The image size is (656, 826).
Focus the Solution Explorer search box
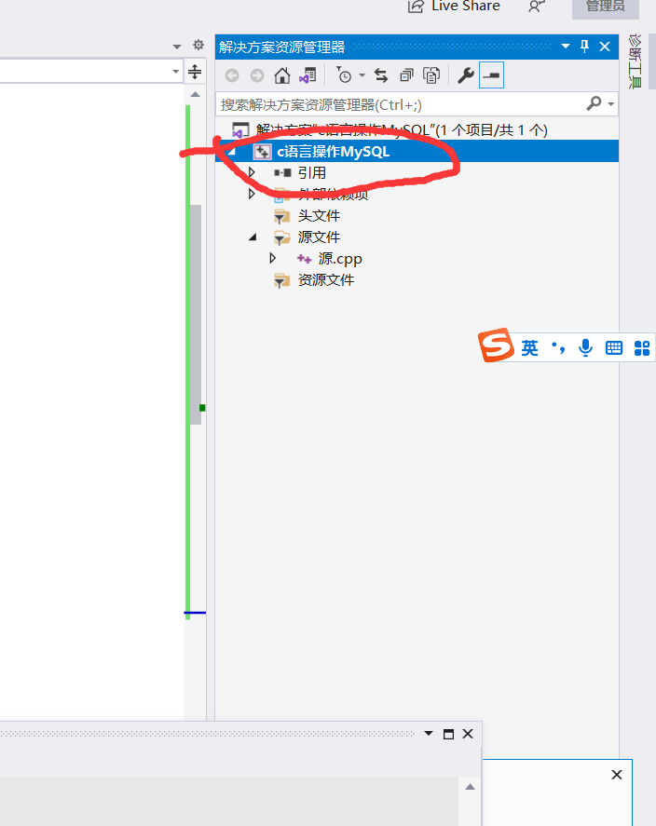click(x=402, y=104)
